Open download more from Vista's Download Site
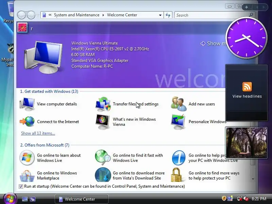The image size is (272, 204). 130,175
